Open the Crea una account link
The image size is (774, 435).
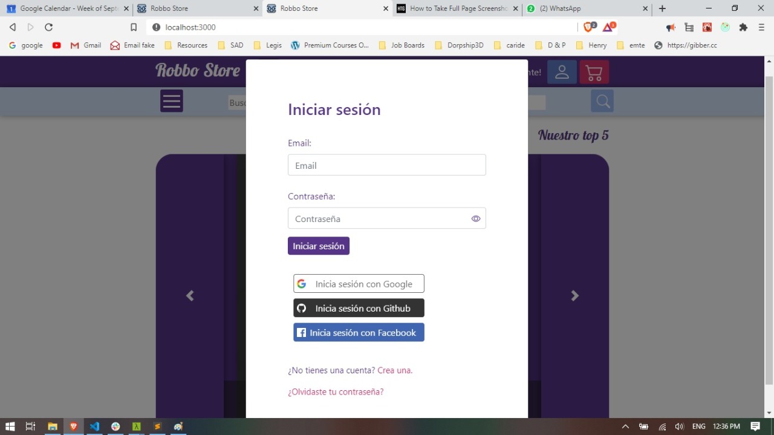pyautogui.click(x=395, y=370)
